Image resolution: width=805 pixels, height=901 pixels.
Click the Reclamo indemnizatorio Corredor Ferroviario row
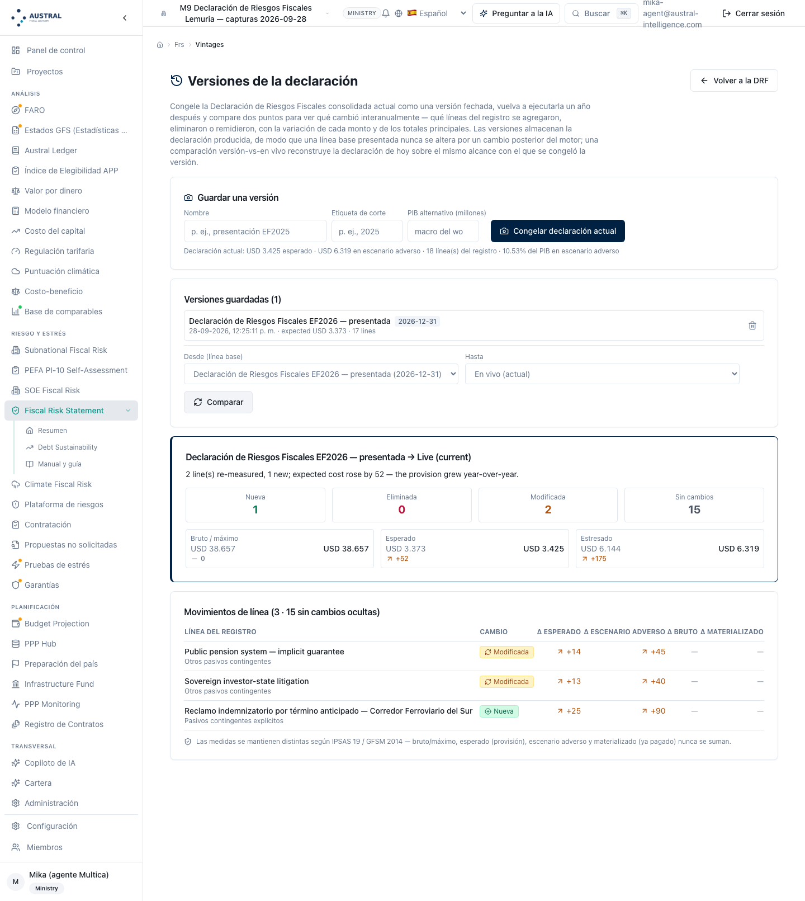[x=474, y=715]
